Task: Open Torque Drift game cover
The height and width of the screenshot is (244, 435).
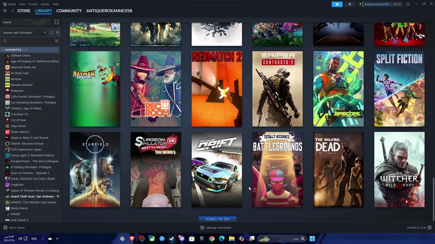Action: pyautogui.click(x=217, y=169)
